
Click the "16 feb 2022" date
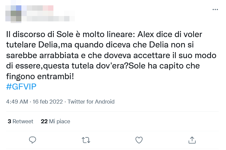(x=48, y=102)
